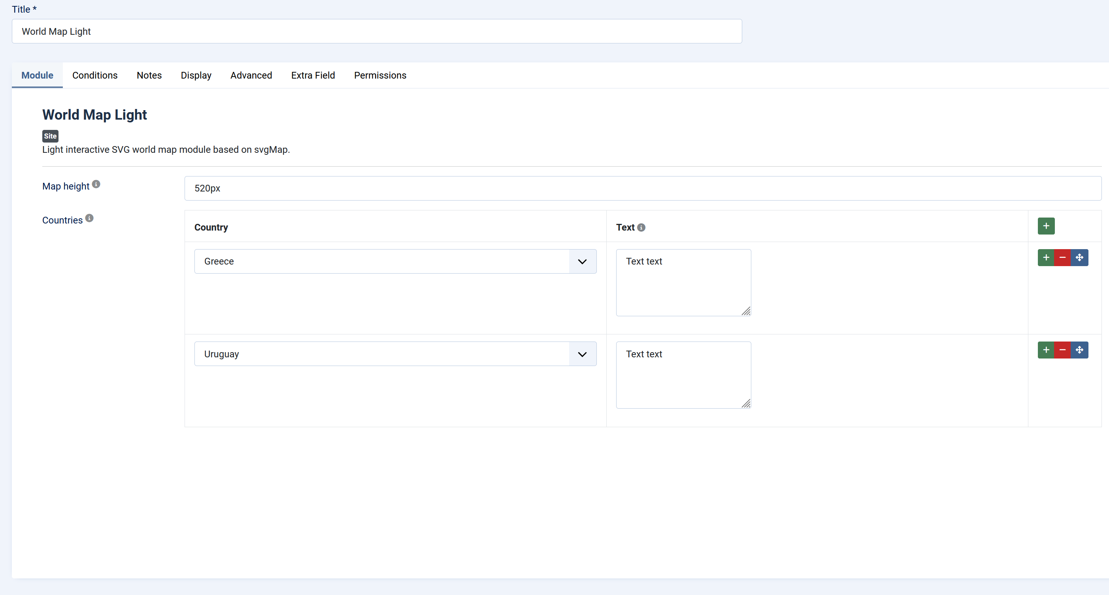Click resize grip of Greece text area
This screenshot has width=1109, height=595.
tap(746, 311)
